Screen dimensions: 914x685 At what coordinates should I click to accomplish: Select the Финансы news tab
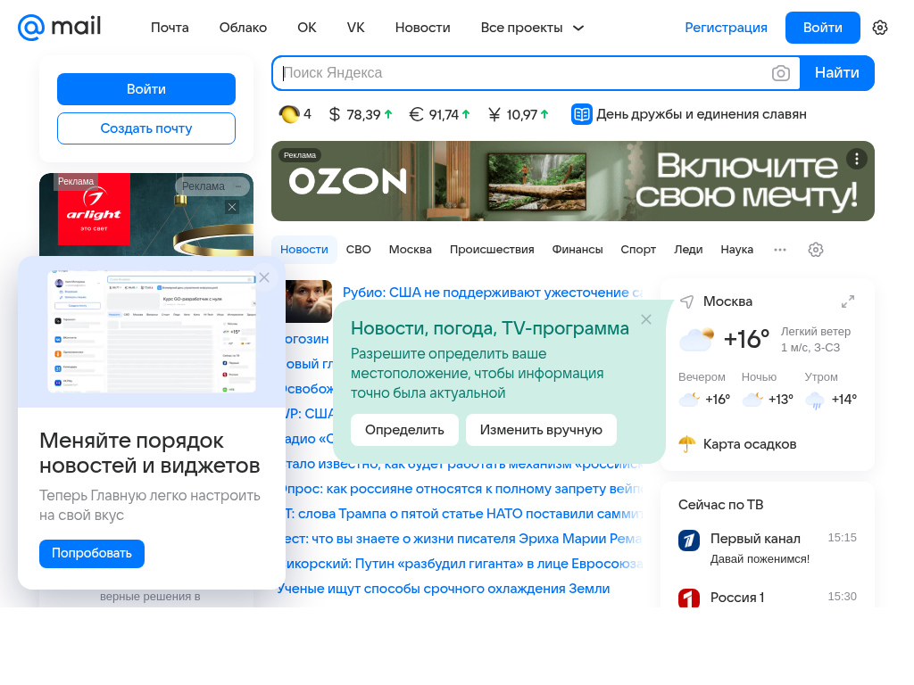[577, 250]
